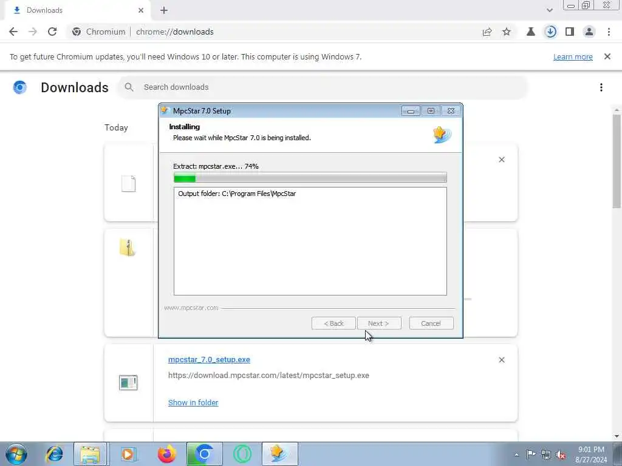Bookmark this page with the star icon
The image size is (622, 466).
(507, 32)
